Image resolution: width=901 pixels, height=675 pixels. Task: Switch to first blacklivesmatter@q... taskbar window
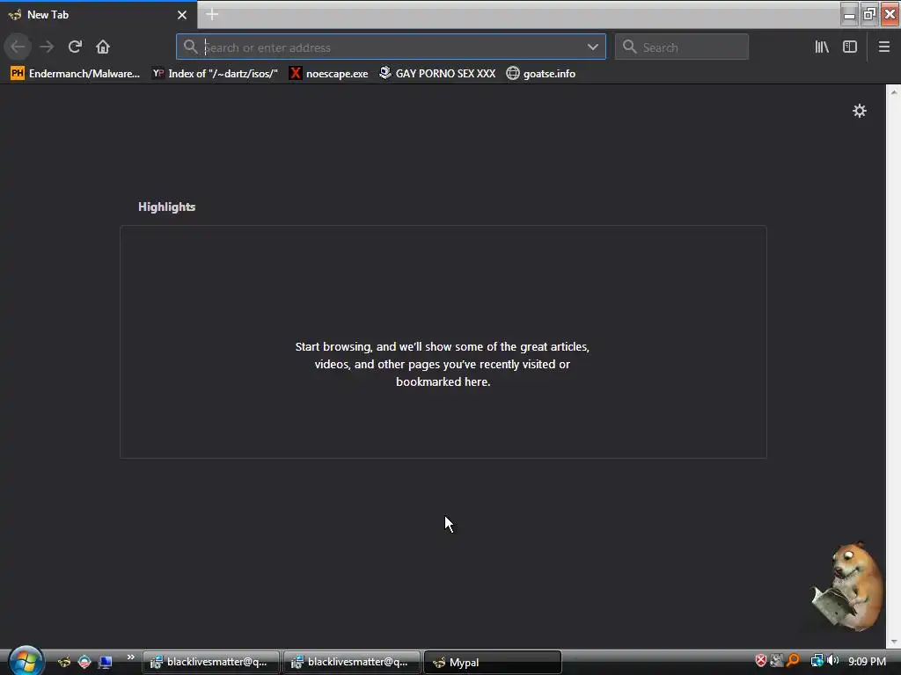tap(211, 662)
